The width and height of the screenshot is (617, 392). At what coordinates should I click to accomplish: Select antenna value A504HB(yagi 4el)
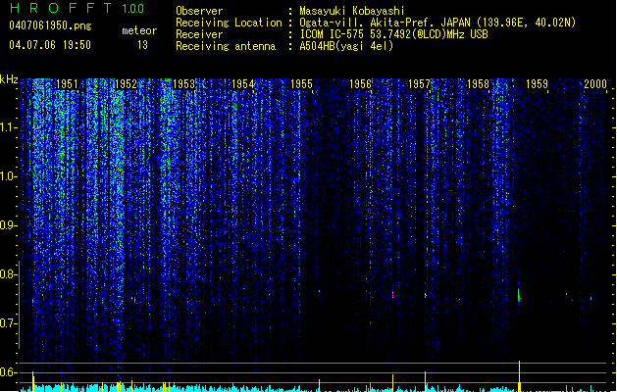pos(346,46)
